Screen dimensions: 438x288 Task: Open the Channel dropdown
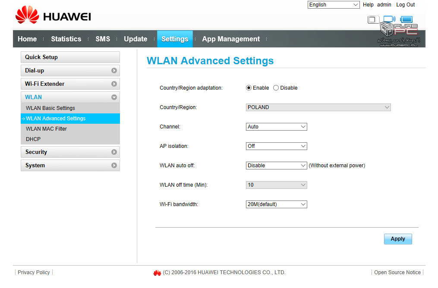276,127
